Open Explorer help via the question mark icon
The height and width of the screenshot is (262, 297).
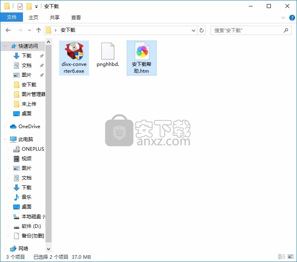[x=292, y=18]
